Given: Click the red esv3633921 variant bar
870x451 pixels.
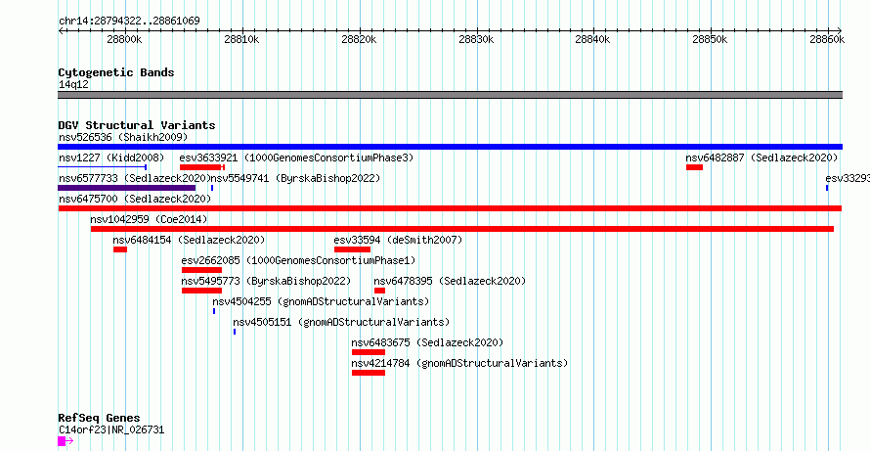Looking at the screenshot, I should (202, 167).
